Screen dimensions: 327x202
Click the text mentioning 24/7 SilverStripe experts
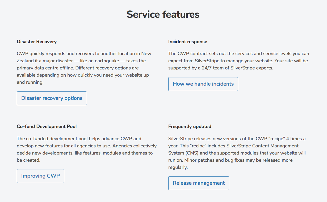238,60
